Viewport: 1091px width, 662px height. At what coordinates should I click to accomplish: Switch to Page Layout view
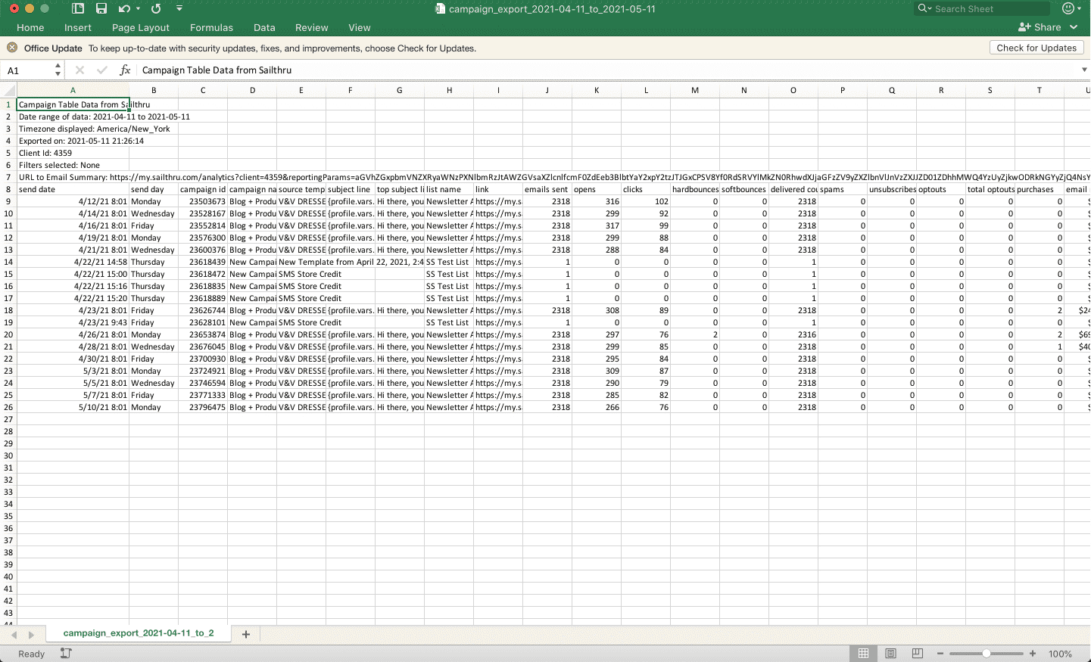pos(890,654)
